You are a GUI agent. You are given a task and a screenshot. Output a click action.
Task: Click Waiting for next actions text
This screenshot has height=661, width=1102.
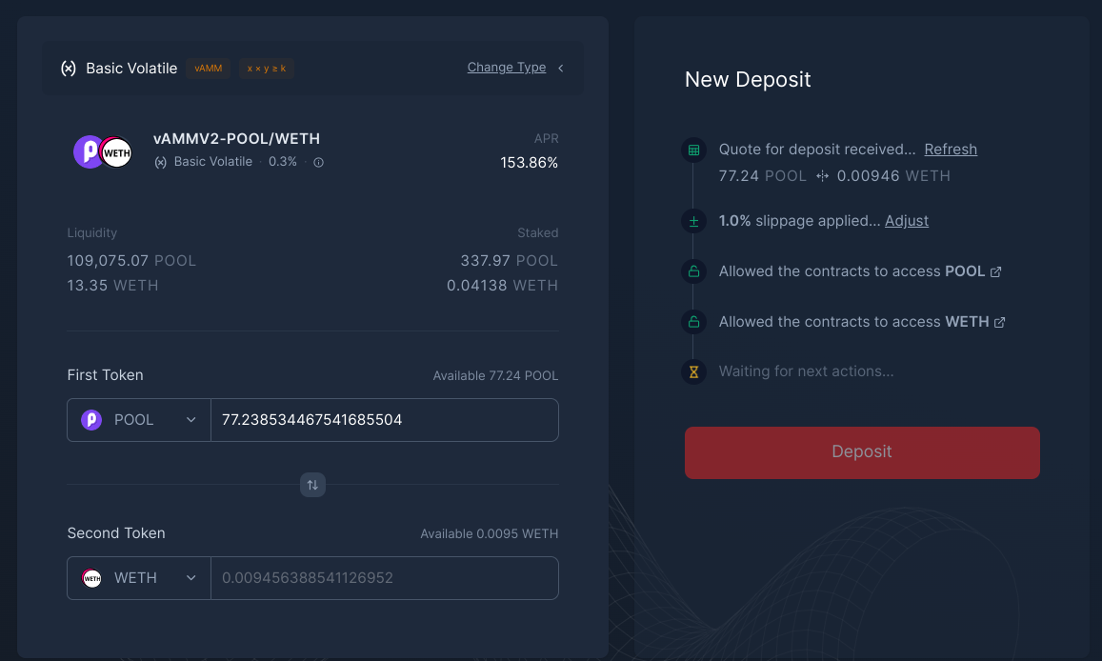806,371
